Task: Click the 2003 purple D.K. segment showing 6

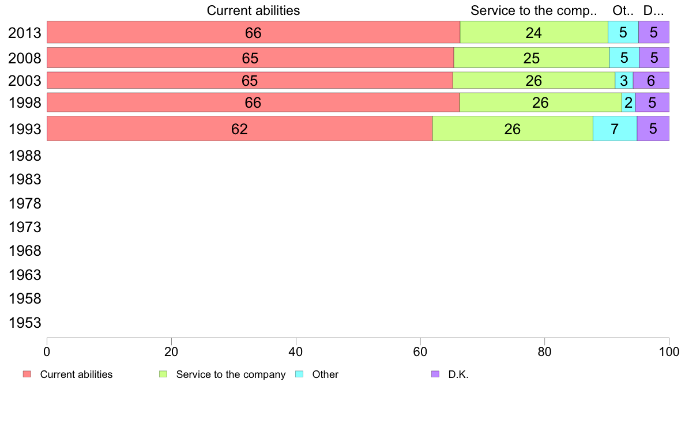Action: pyautogui.click(x=651, y=80)
